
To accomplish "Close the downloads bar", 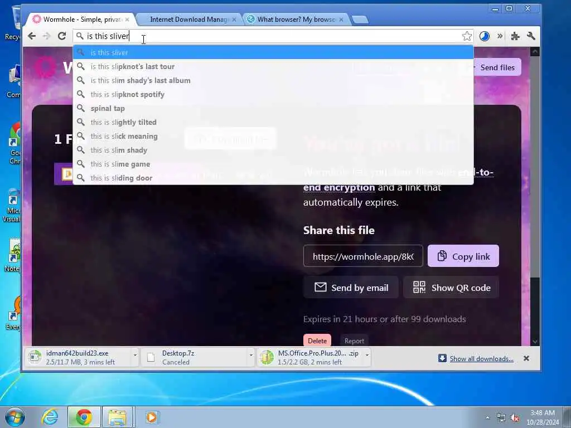I will click(526, 358).
